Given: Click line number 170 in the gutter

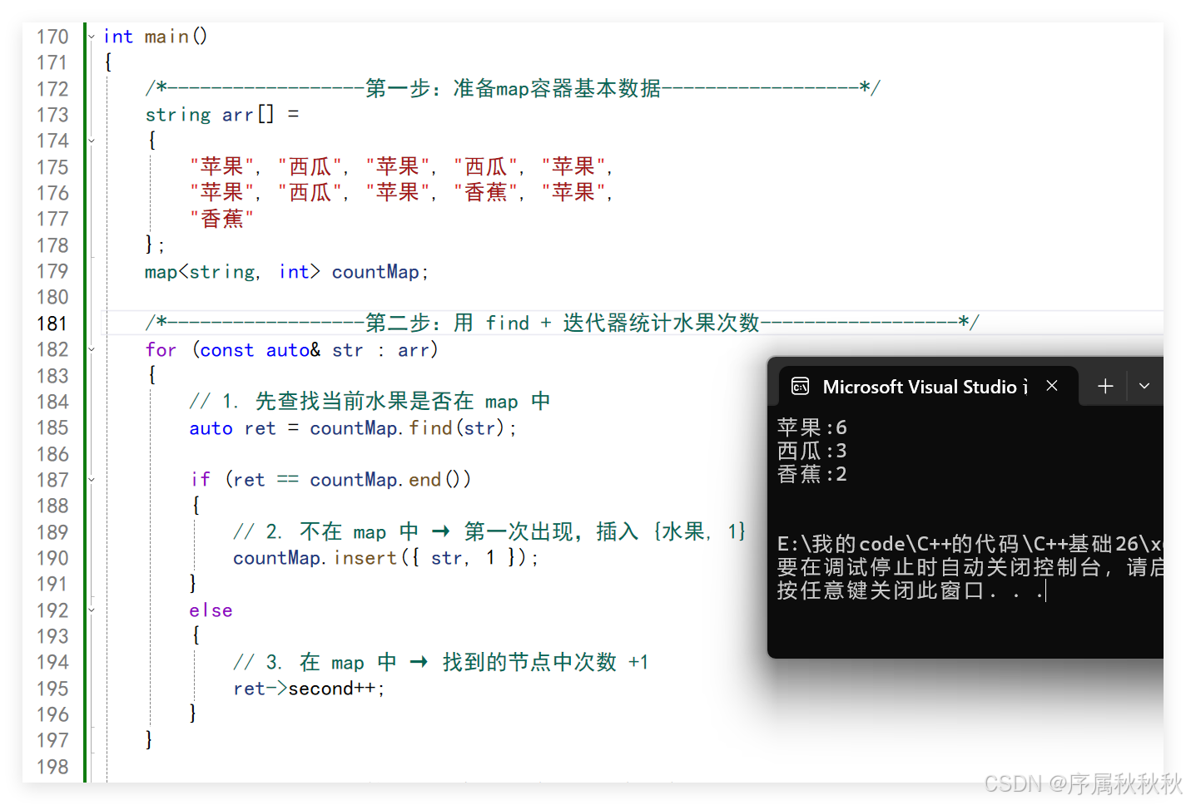Looking at the screenshot, I should 52,37.
